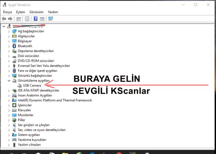Select Fare ve diğer işaret aygıtları
The height and width of the screenshot is (154, 216).
tap(38, 71)
